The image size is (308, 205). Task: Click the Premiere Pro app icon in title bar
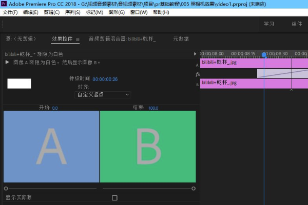(4, 4)
